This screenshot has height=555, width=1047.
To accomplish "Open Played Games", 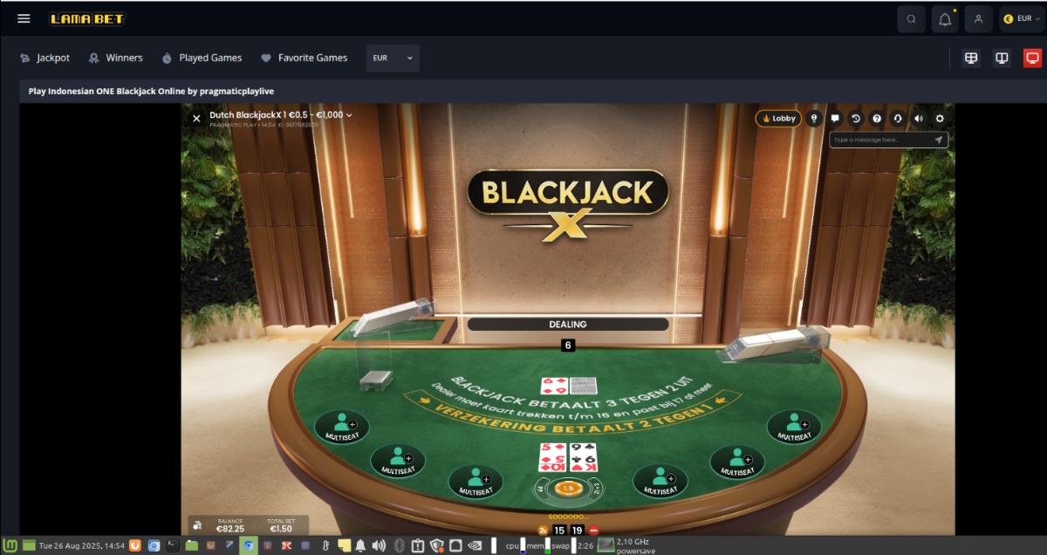I will pos(202,58).
